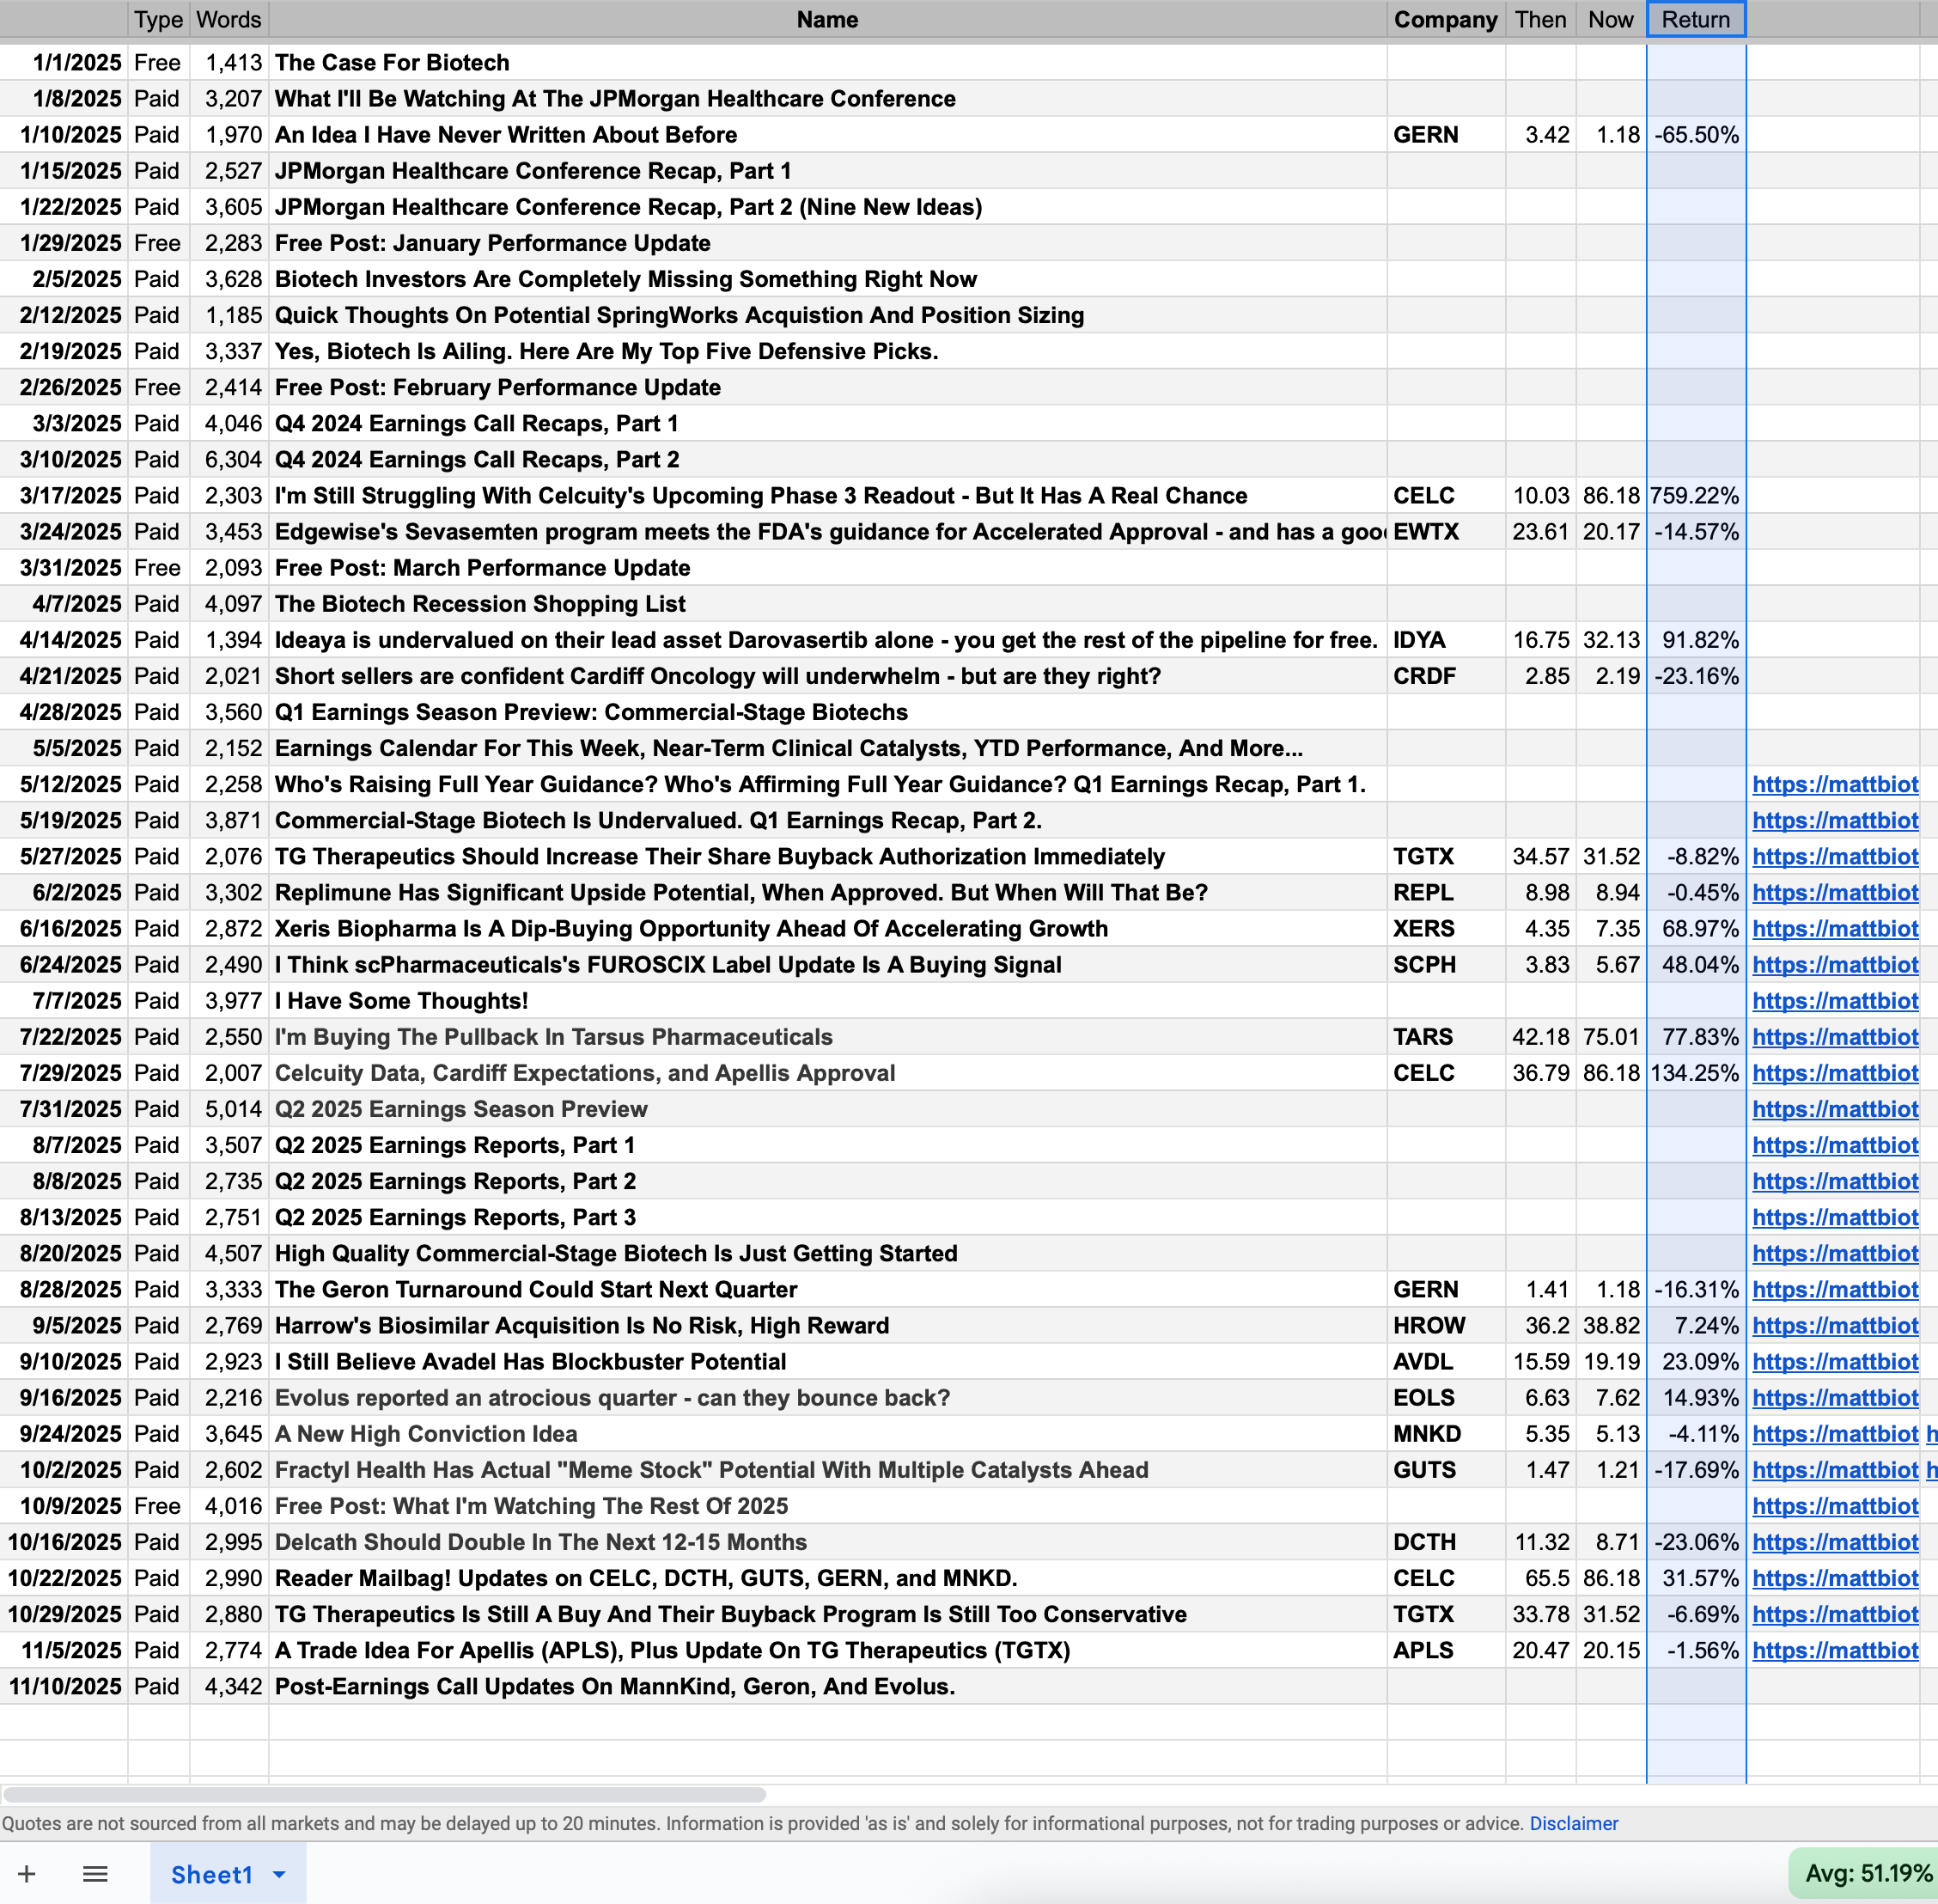Select the 759.22% return cell
Screen dimensions: 1938x1904
tap(1695, 496)
